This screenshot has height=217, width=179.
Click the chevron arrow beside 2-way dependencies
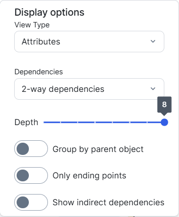coord(153,89)
